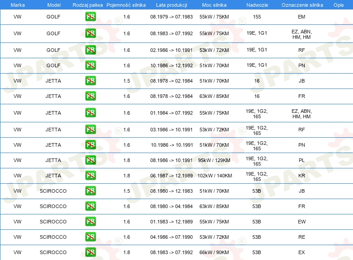Click the fuel icon in SCIROCCO EW row
The height and width of the screenshot is (260, 353).
point(90,222)
